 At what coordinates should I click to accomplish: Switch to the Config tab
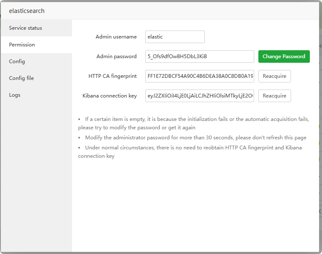[17, 62]
